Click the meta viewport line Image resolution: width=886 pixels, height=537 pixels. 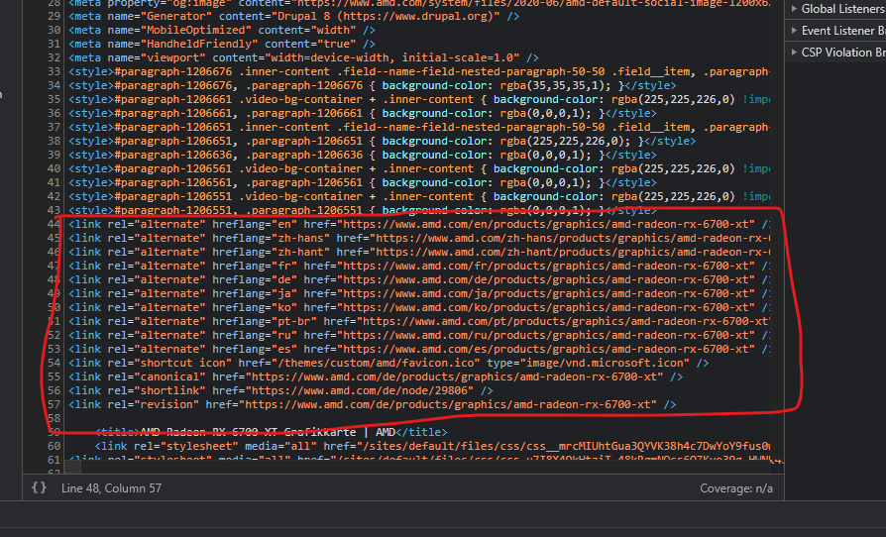[x=303, y=57]
